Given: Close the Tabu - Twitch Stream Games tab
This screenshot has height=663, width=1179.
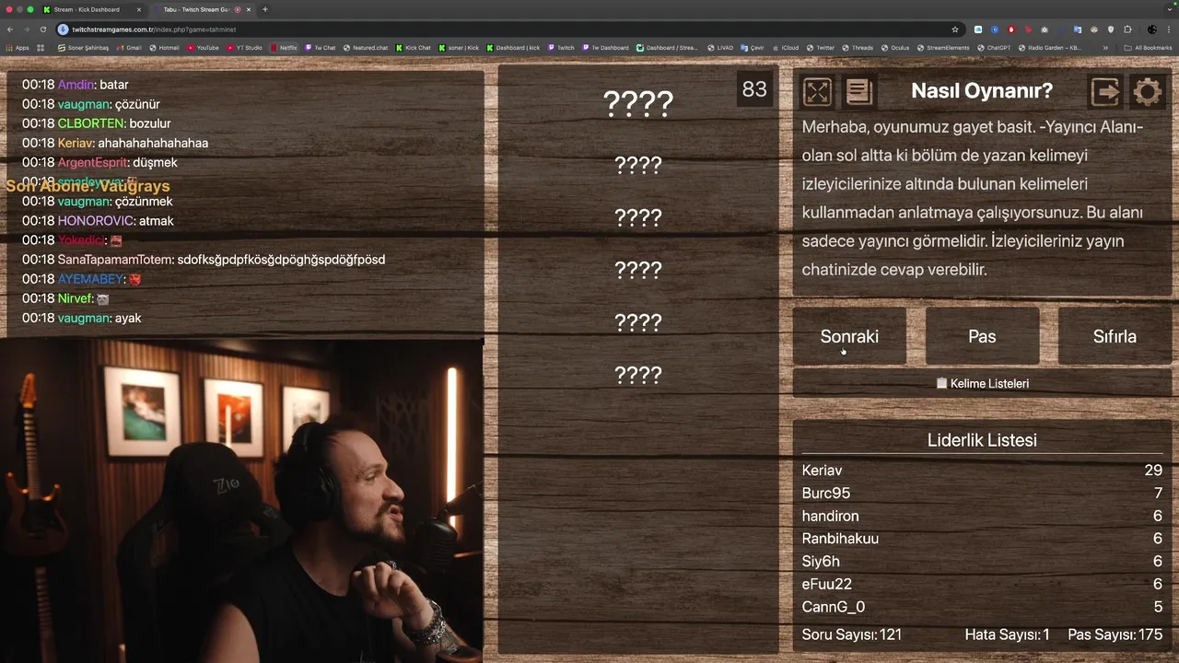Looking at the screenshot, I should pos(249,9).
